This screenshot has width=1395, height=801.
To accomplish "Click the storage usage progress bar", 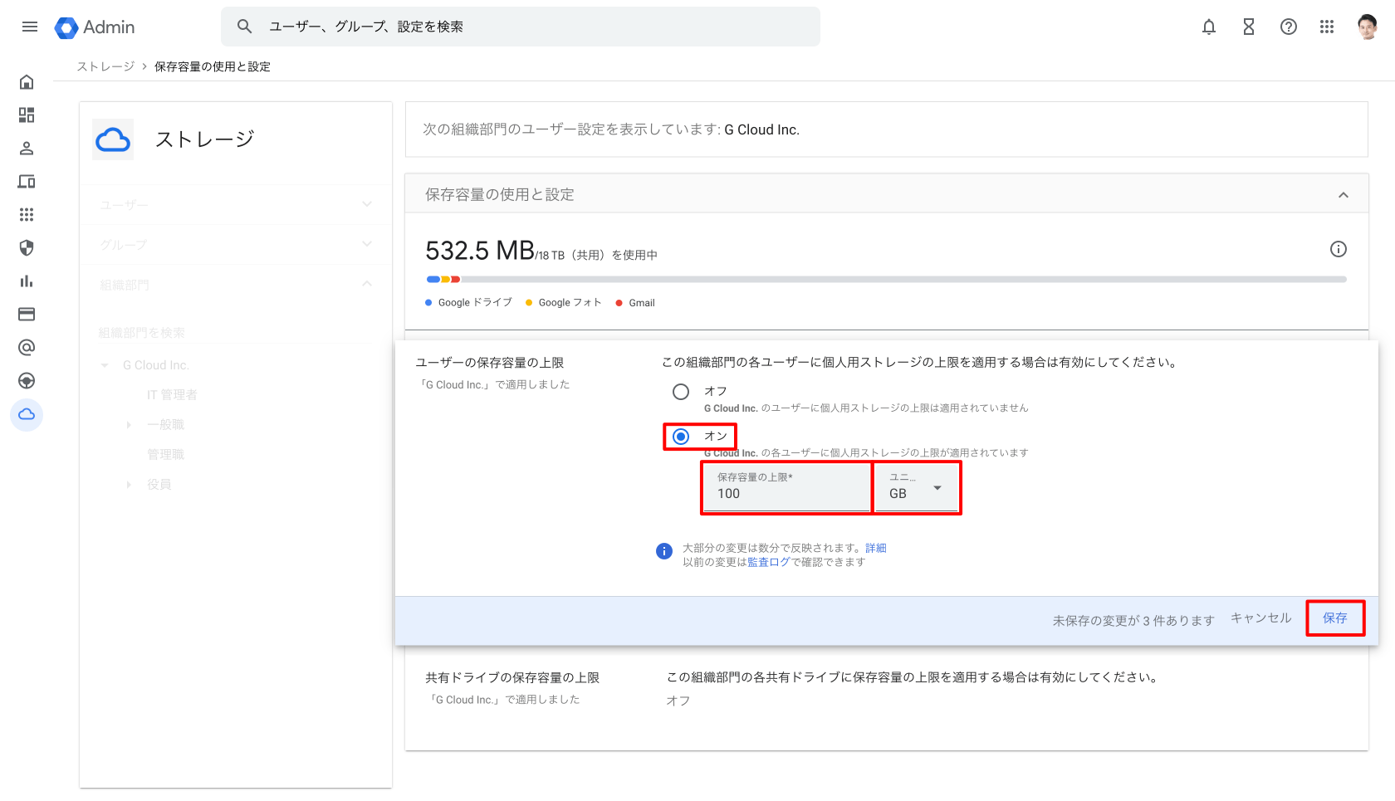I will (x=886, y=280).
